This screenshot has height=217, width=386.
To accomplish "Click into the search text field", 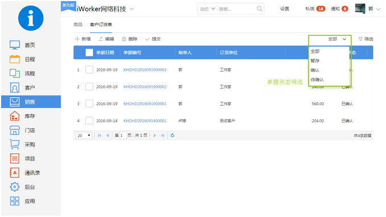I will pyautogui.click(x=236, y=9).
